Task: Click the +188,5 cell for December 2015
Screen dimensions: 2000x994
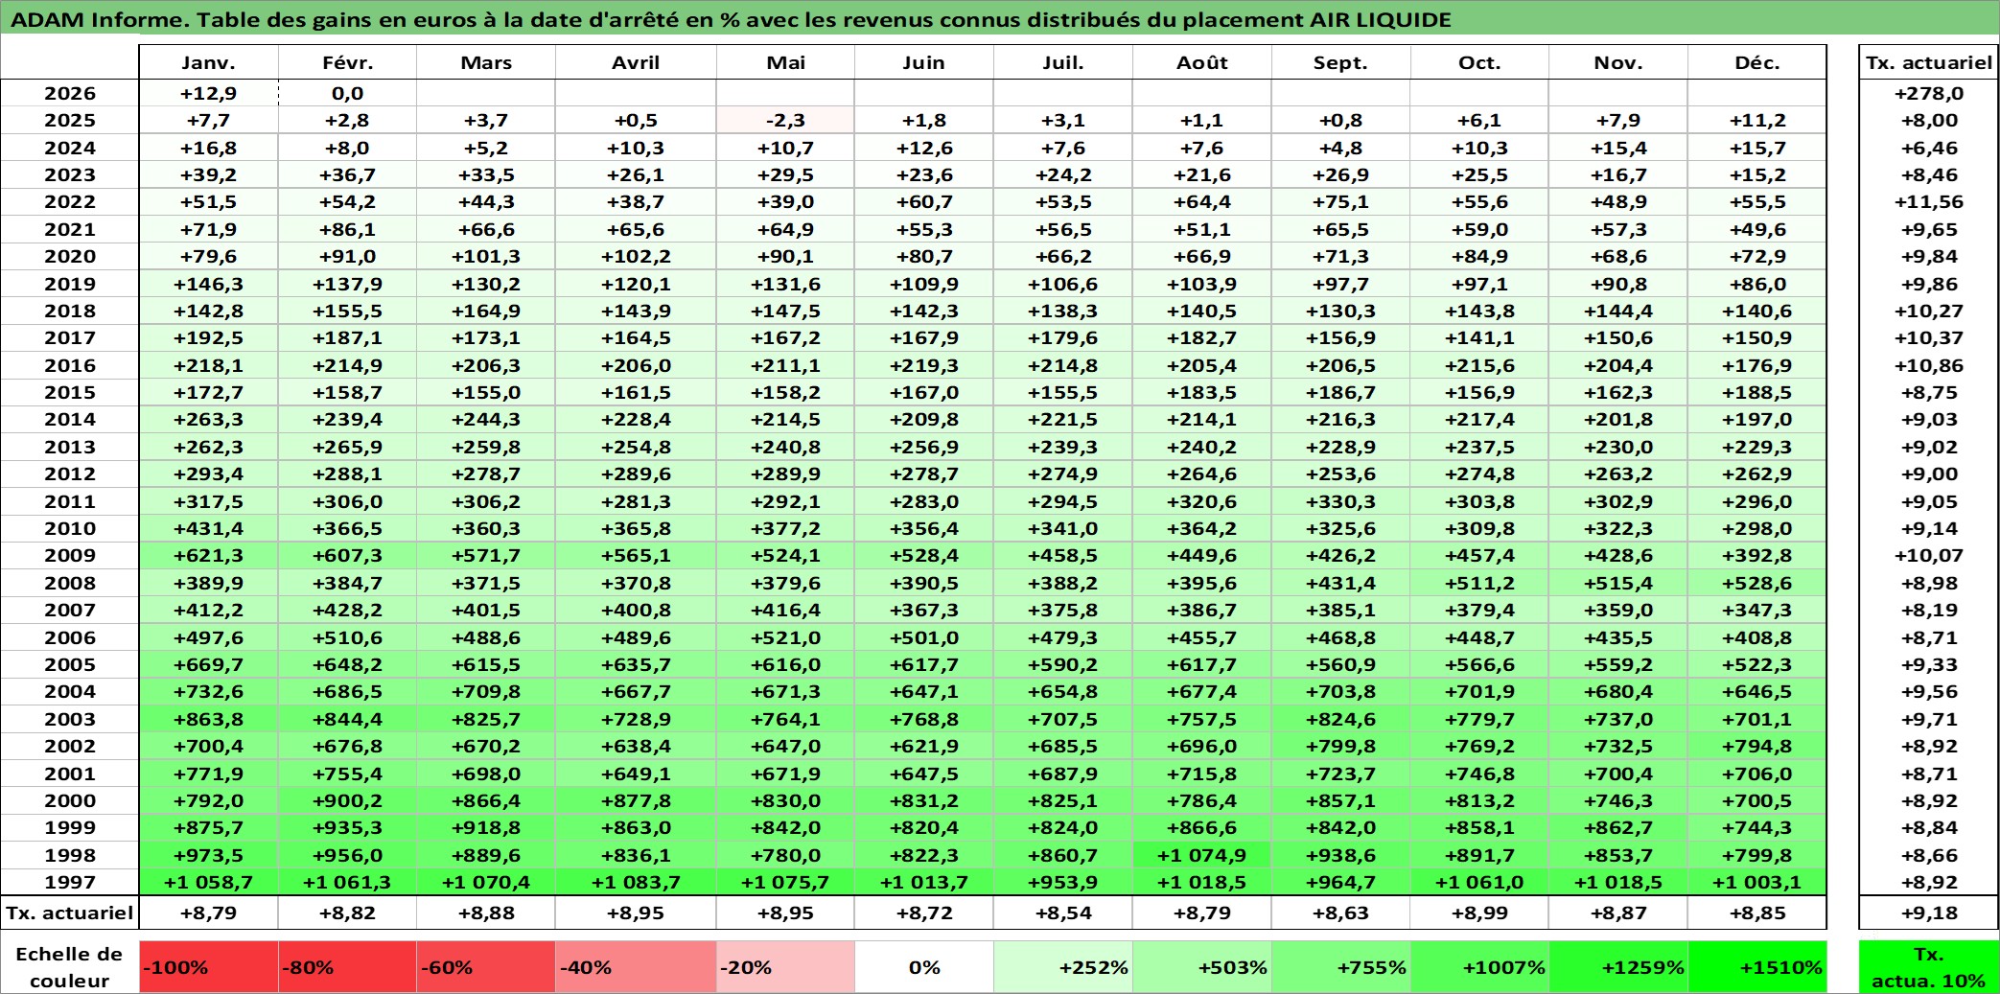Action: [x=1757, y=392]
